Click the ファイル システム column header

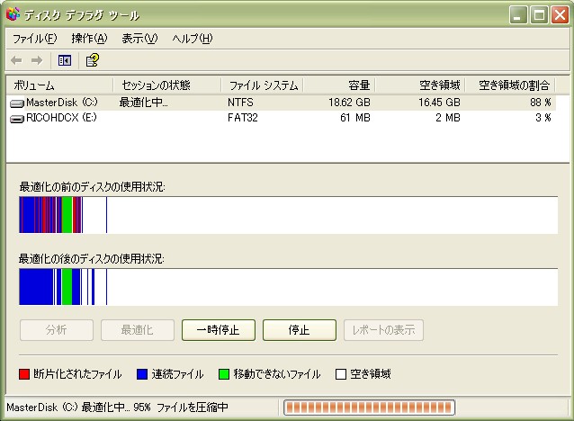point(262,85)
